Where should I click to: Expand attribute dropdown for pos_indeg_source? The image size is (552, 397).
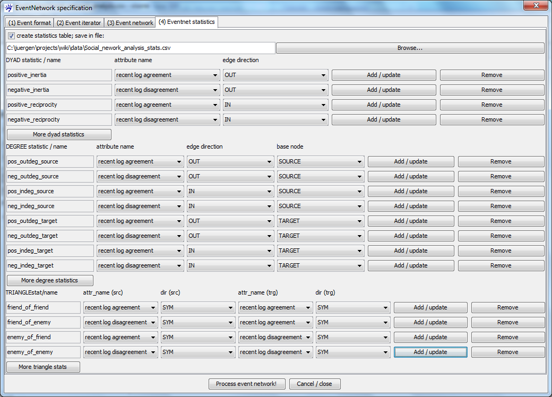point(140,191)
